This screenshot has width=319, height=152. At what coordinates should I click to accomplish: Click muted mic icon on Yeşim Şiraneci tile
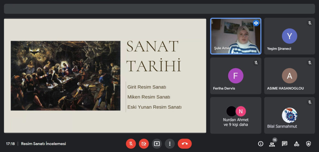(310, 23)
